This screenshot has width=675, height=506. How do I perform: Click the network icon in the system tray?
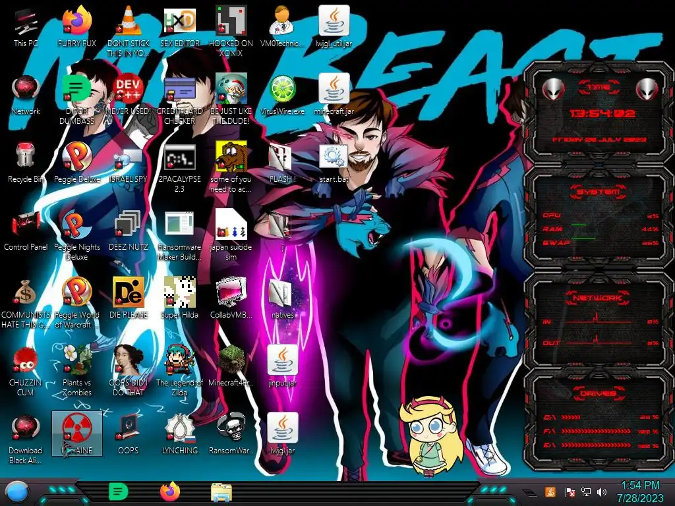[x=586, y=492]
